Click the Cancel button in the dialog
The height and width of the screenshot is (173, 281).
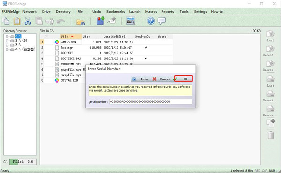coord(162,79)
